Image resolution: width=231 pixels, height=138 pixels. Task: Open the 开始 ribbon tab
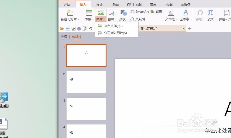(67, 4)
